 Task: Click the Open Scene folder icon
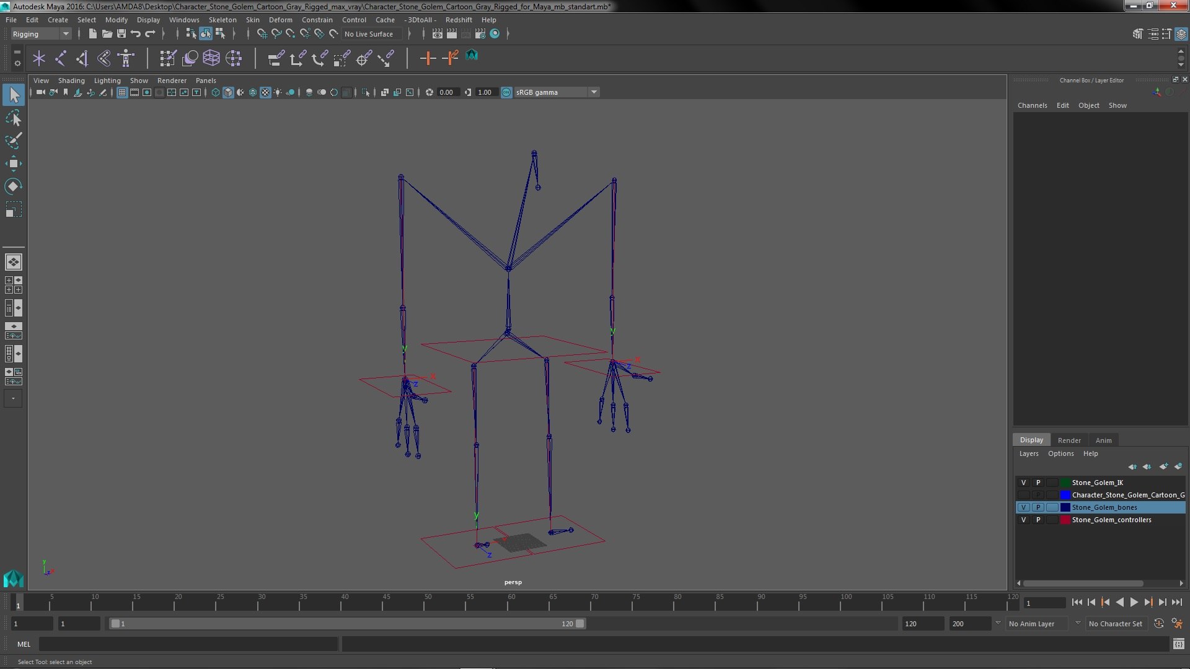coord(107,33)
